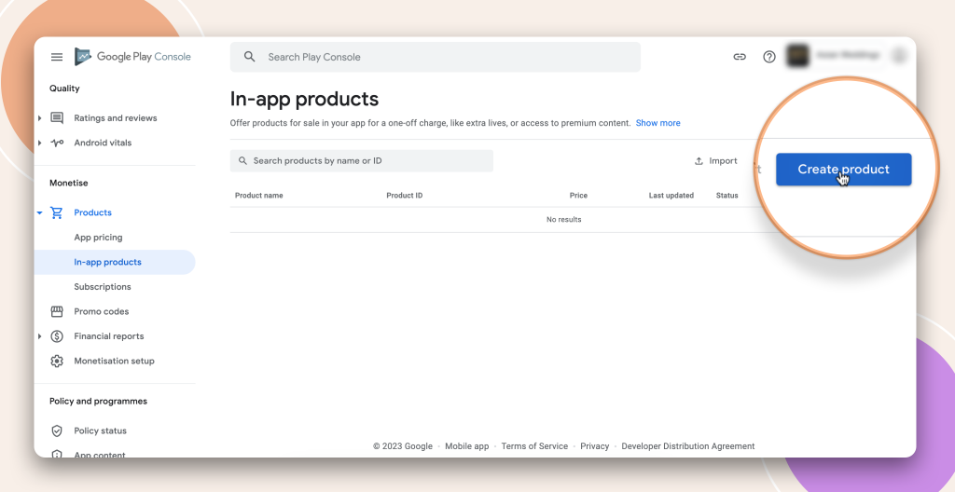Click the Android vitals pulse icon
Viewport: 955px width, 492px height.
coord(57,143)
